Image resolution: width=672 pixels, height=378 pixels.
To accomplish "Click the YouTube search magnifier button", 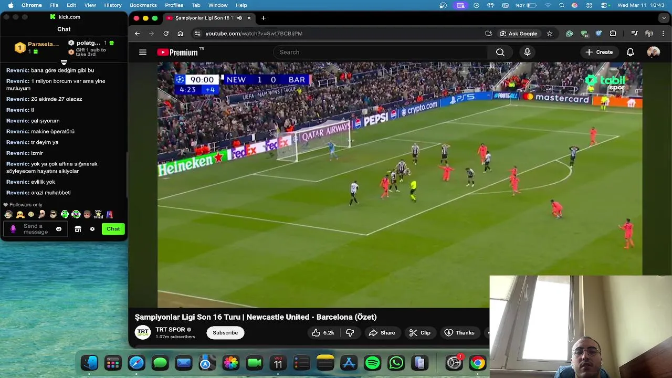I will (500, 52).
